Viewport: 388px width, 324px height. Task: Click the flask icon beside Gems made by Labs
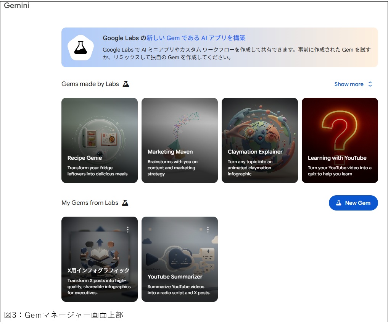(126, 84)
